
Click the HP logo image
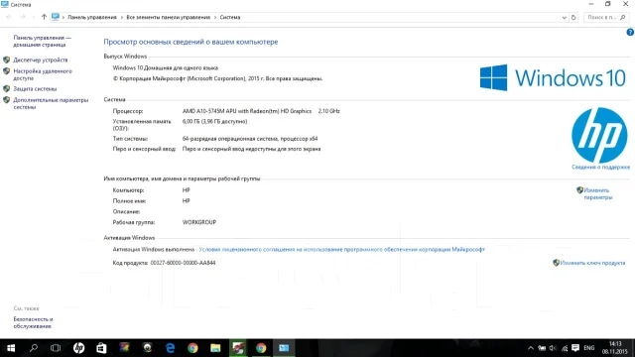pos(599,135)
